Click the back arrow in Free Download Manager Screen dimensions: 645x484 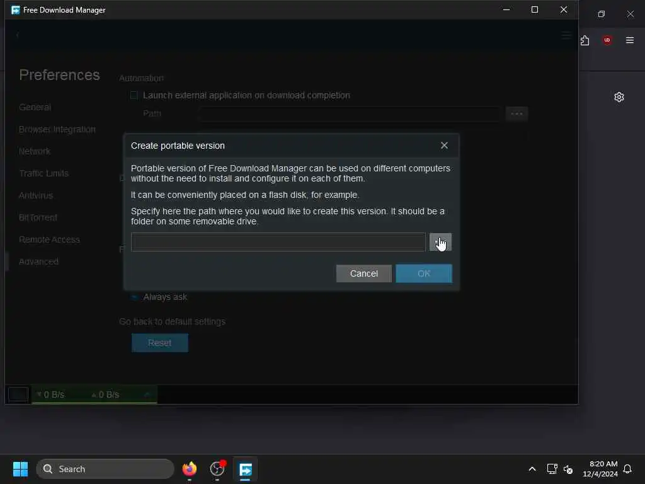click(17, 35)
